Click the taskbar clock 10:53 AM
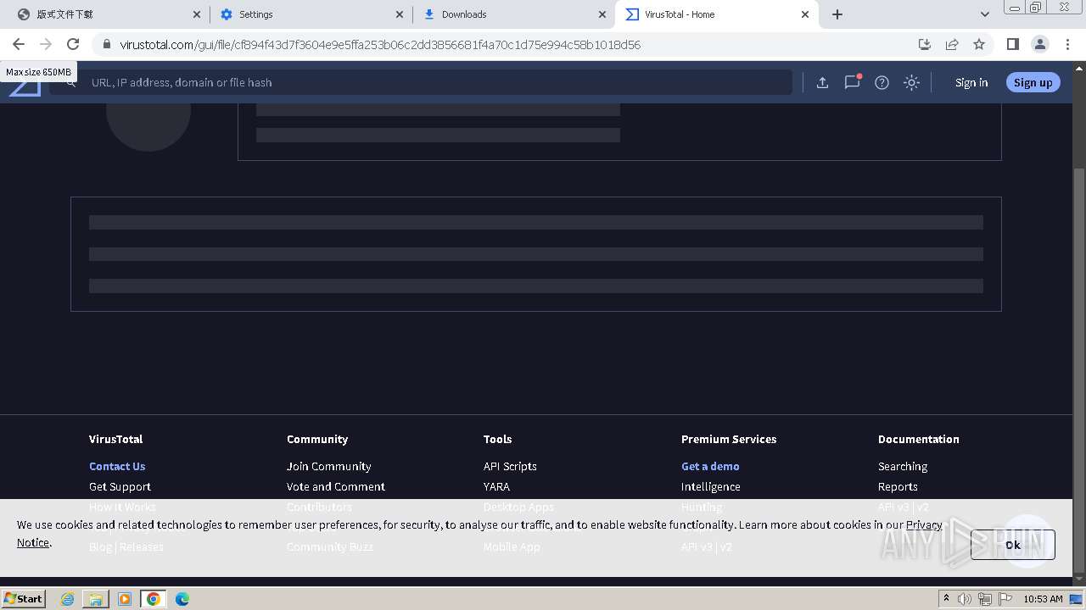The height and width of the screenshot is (610, 1086). (1043, 598)
